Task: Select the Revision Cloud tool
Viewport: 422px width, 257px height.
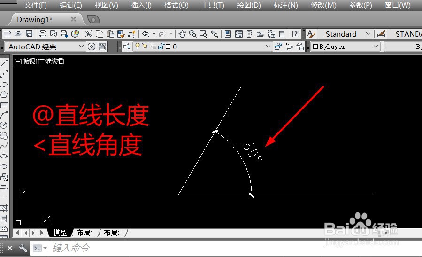Action: click(4, 135)
